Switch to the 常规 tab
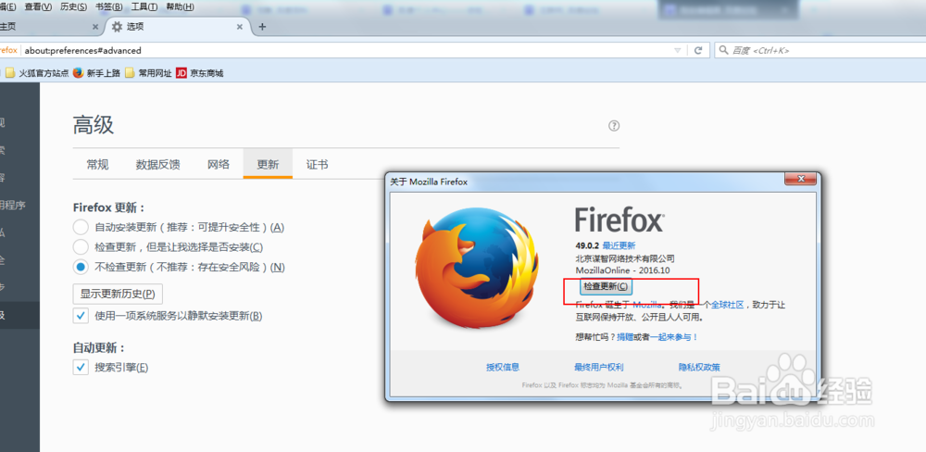This screenshot has height=452, width=926. [x=97, y=165]
